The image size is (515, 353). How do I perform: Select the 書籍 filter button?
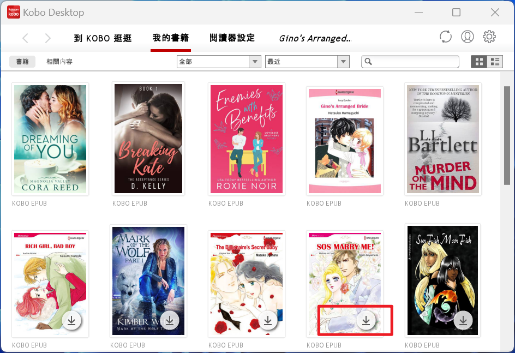point(22,62)
